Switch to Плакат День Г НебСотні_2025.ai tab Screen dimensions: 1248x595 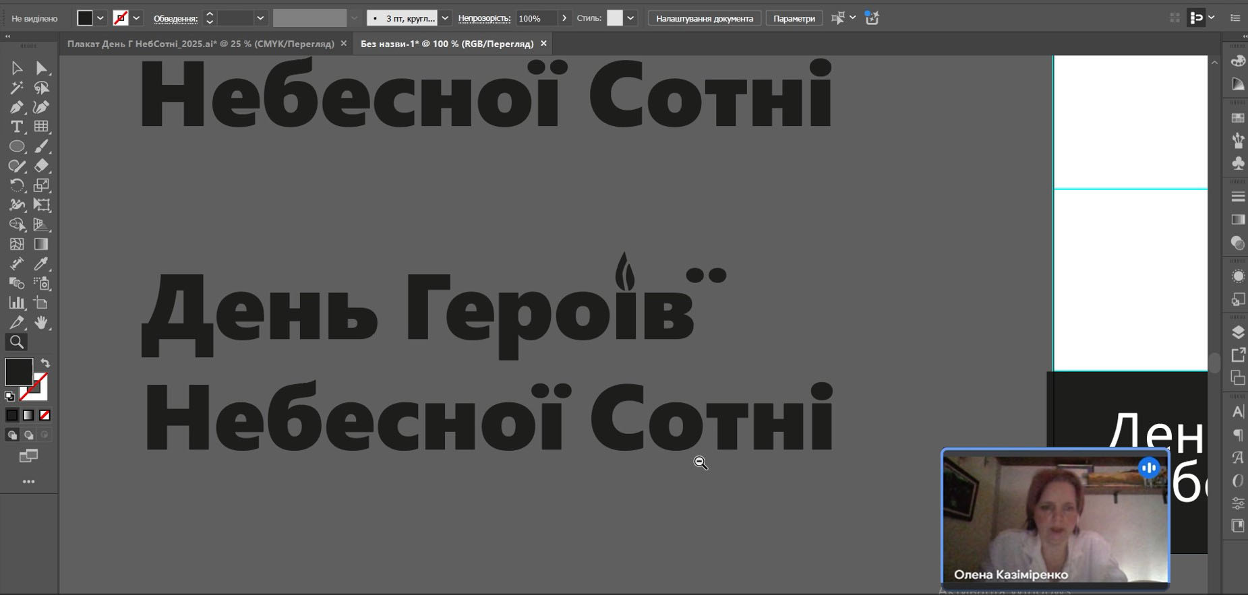click(200, 44)
